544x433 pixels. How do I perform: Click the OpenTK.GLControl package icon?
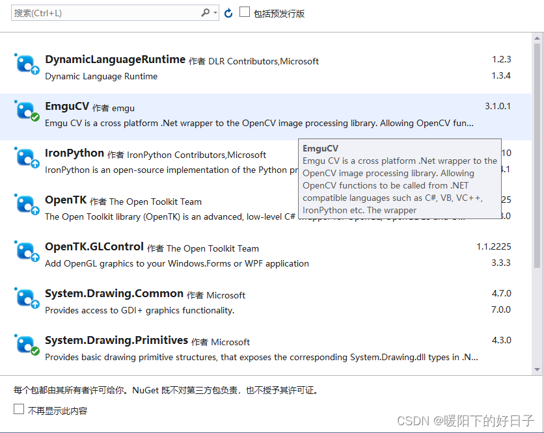pos(27,251)
